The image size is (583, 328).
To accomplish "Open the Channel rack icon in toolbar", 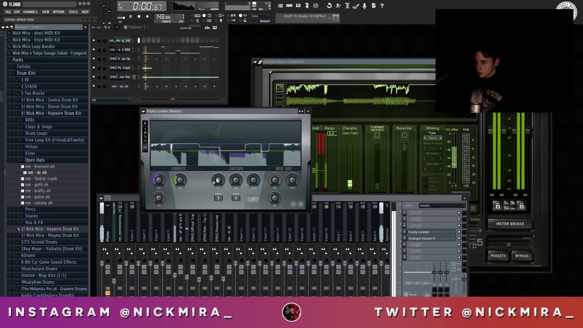I will click(x=289, y=5).
